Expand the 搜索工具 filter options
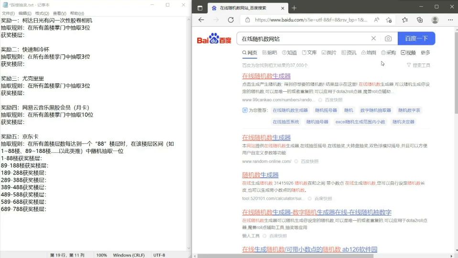Image resolution: width=458 pixels, height=258 pixels. (x=418, y=65)
